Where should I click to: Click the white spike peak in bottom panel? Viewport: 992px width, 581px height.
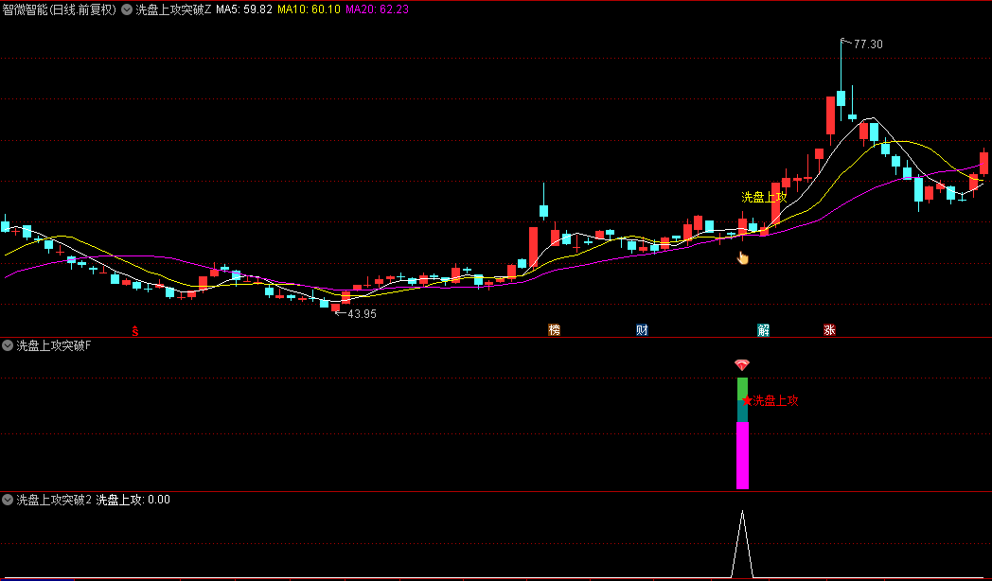pyautogui.click(x=742, y=512)
